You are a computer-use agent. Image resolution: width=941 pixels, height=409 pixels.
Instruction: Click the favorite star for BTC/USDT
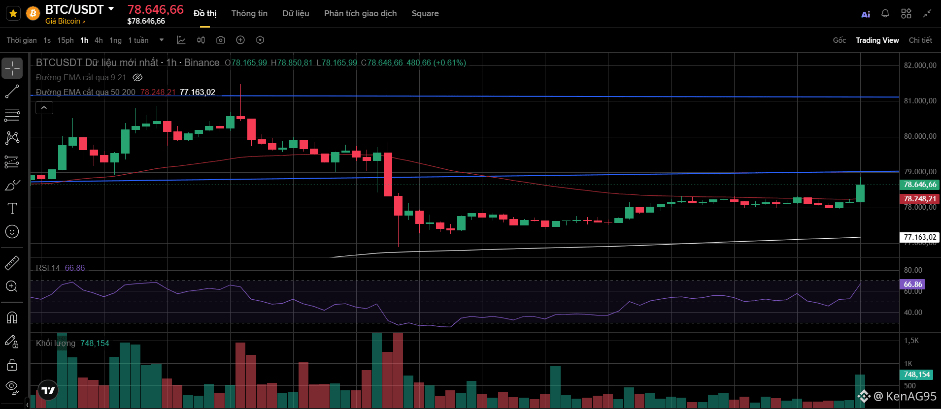pos(13,13)
